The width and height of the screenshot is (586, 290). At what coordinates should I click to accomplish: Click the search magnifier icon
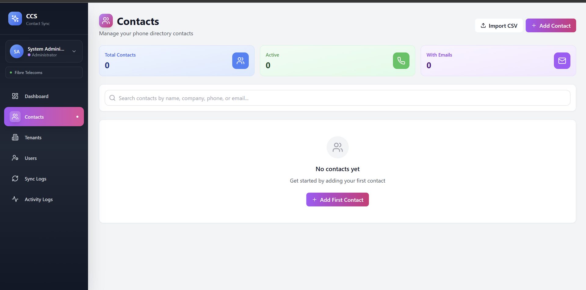[x=112, y=98]
